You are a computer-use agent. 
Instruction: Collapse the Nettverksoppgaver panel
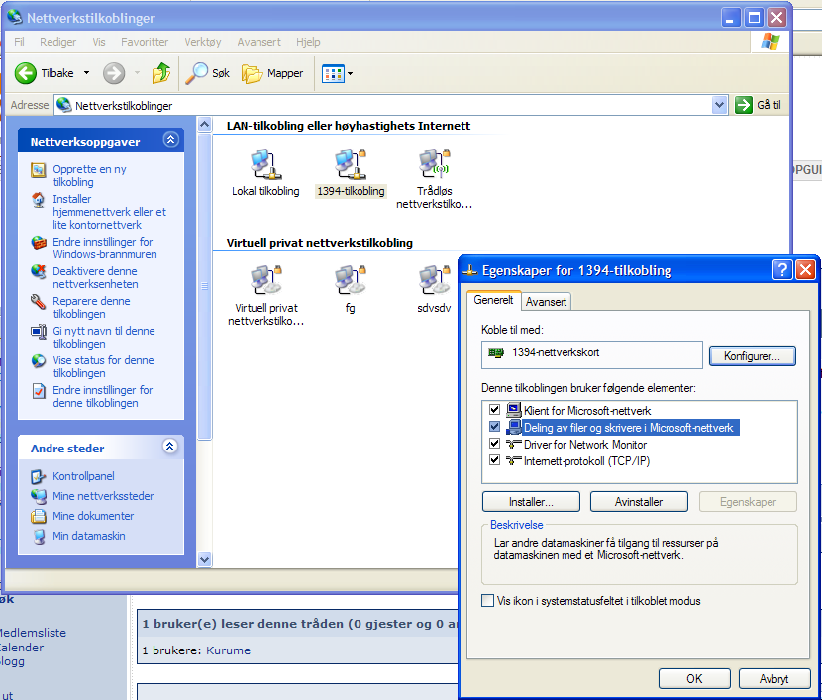[x=170, y=141]
